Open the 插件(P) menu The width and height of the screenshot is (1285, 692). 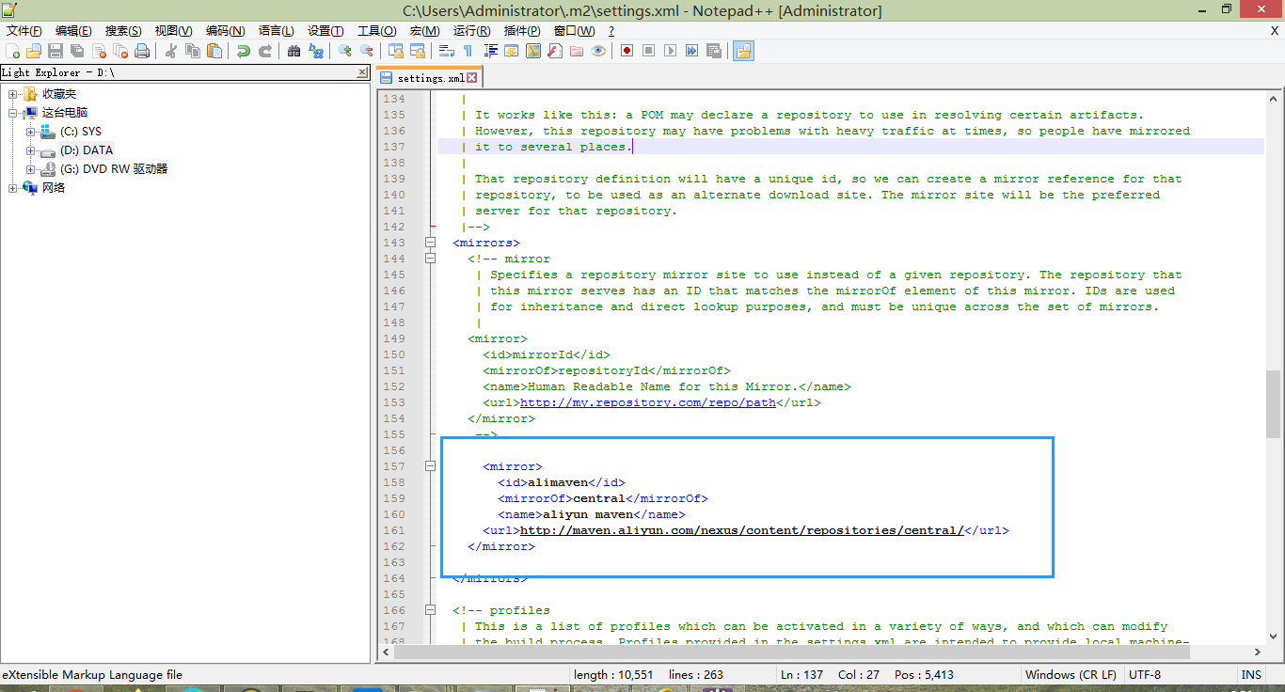click(x=522, y=31)
